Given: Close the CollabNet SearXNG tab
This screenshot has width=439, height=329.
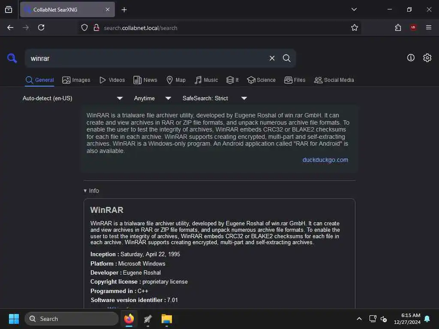Looking at the screenshot, I should [x=108, y=9].
